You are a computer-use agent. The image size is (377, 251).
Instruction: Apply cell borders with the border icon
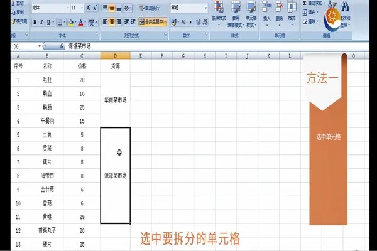[x=60, y=23]
